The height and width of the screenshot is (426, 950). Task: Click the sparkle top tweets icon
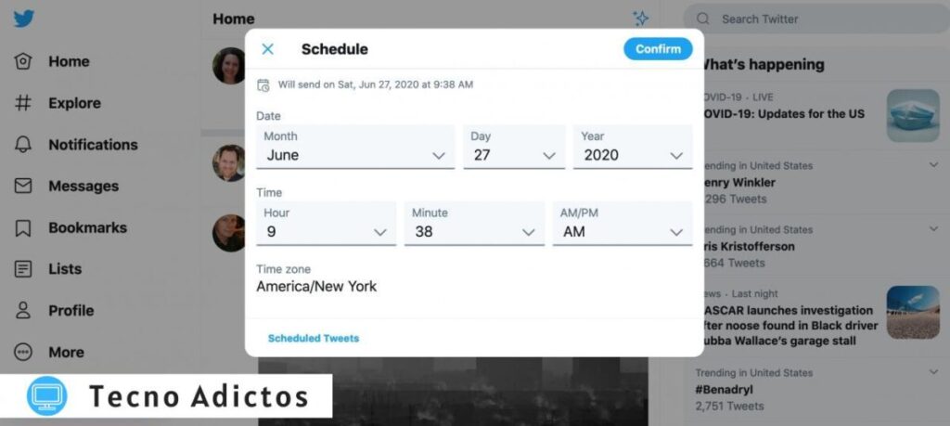640,18
